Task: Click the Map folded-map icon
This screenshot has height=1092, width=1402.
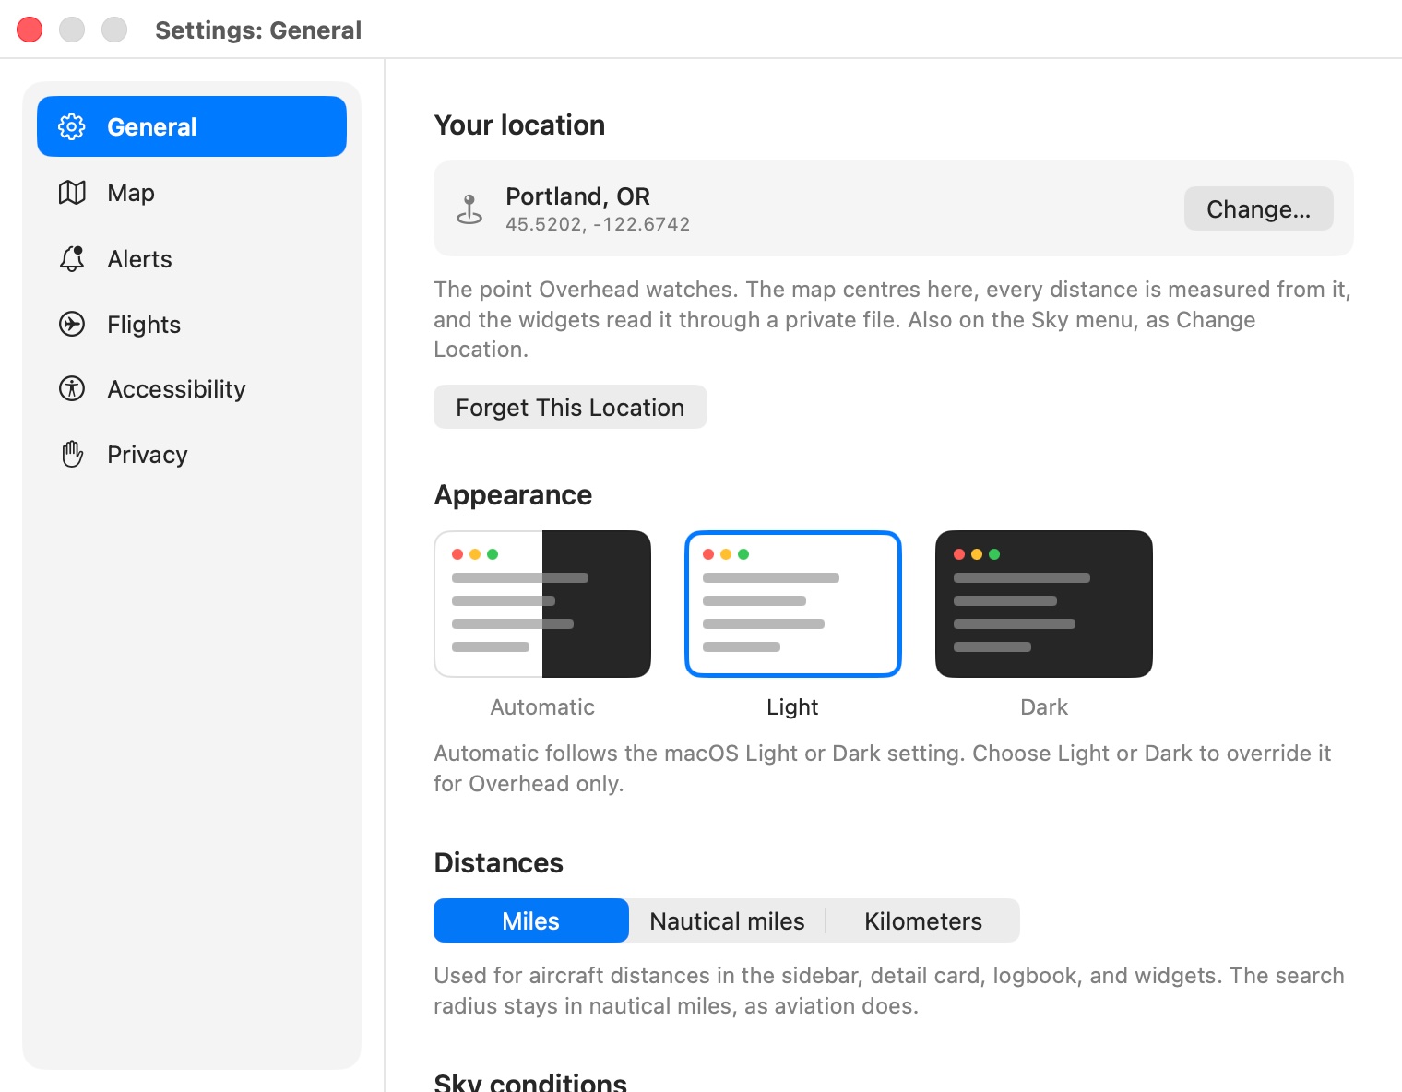Action: (72, 193)
